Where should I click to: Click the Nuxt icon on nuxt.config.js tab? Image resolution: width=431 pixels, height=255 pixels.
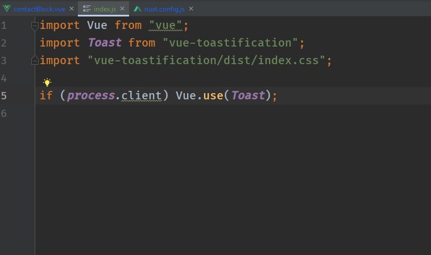(x=138, y=9)
